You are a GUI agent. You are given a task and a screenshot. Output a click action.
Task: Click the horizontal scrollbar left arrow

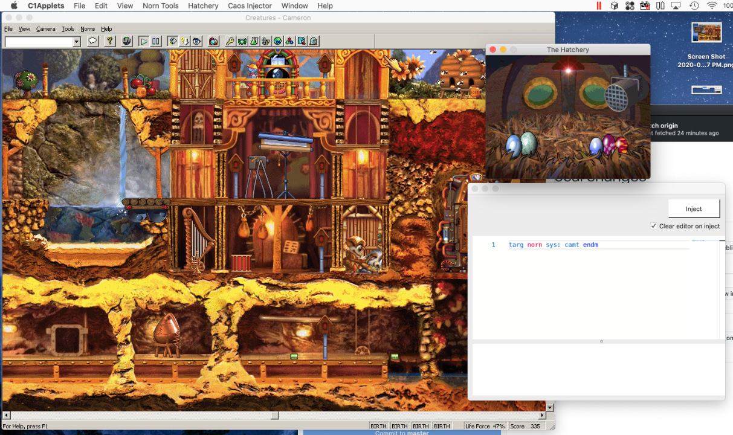(7, 415)
